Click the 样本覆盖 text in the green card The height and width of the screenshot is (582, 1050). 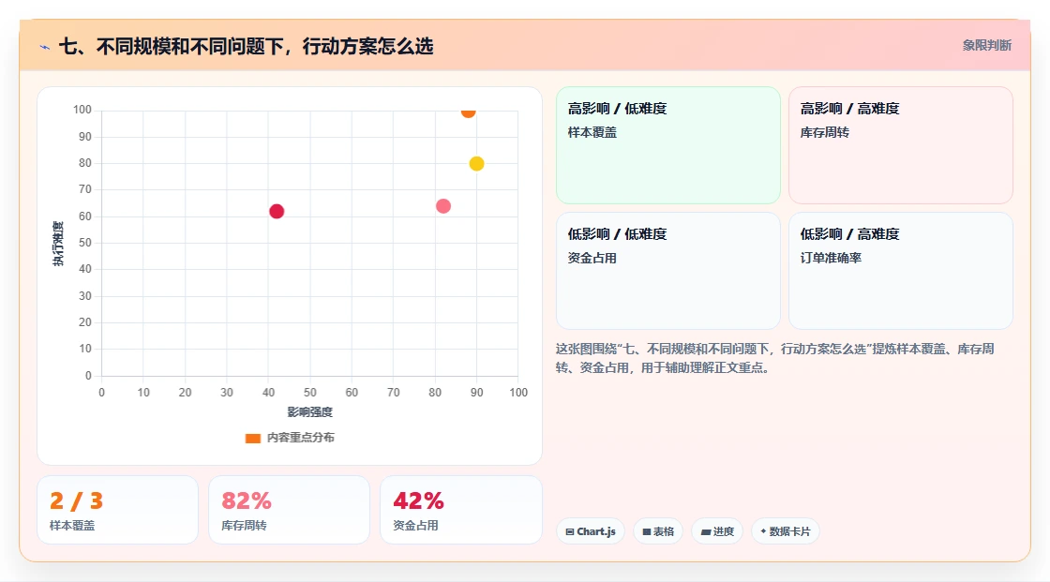point(592,132)
